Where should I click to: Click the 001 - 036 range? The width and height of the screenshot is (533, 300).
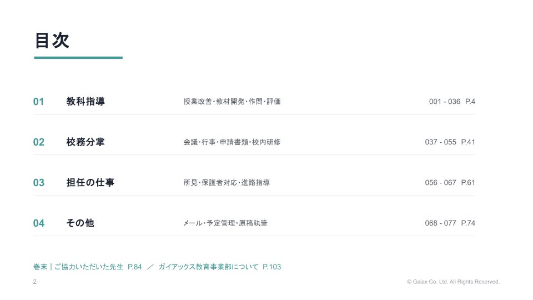coord(444,101)
